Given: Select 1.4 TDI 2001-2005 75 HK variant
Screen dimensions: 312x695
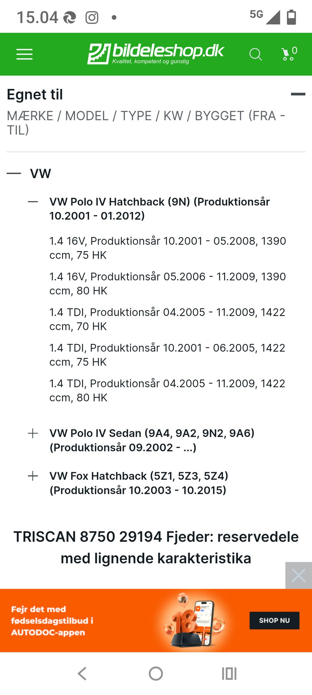Looking at the screenshot, I should [x=167, y=355].
